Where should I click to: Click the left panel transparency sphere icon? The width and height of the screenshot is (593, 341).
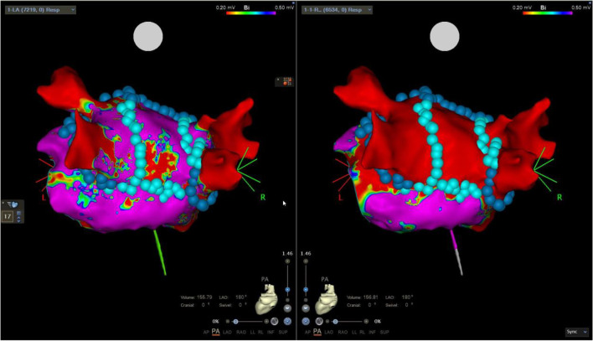pyautogui.click(x=275, y=322)
